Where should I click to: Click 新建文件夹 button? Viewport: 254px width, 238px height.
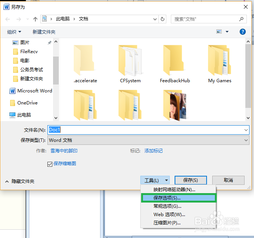point(44,32)
